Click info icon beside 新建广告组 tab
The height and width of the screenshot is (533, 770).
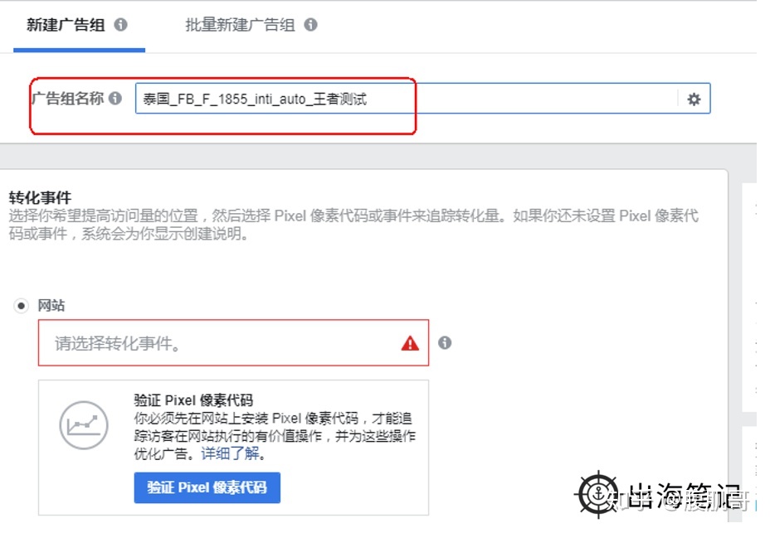(121, 25)
